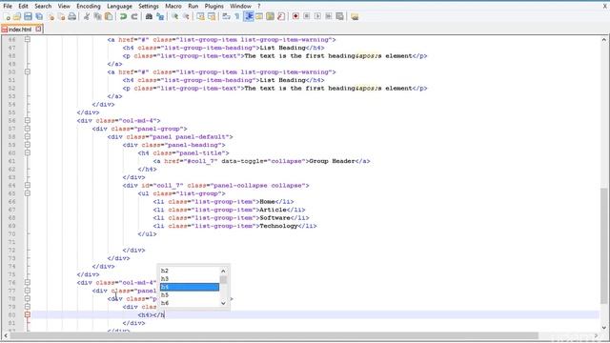Screen dimensions: 610x343
Task: Collapse the panel-group fold on line 57
Action: 28,129
